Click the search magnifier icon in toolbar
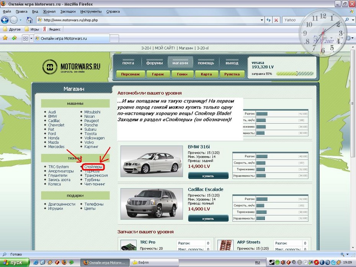 [347, 20]
